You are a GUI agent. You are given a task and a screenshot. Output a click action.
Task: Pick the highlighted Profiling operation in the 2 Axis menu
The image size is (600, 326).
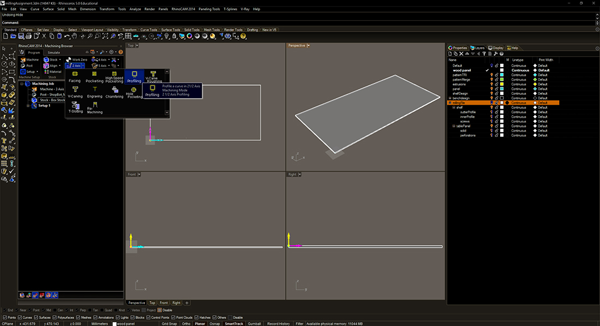click(x=134, y=76)
